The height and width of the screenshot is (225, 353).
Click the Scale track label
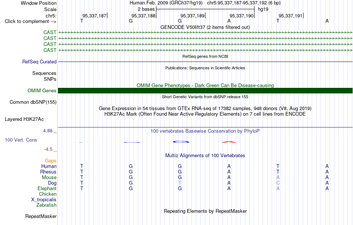pos(50,9)
